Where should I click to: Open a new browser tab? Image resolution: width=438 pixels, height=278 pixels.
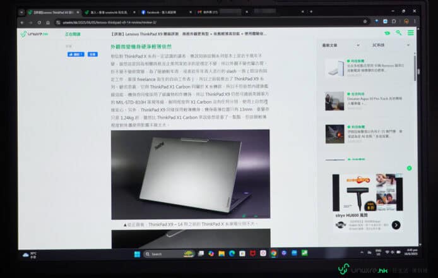pos(311,11)
